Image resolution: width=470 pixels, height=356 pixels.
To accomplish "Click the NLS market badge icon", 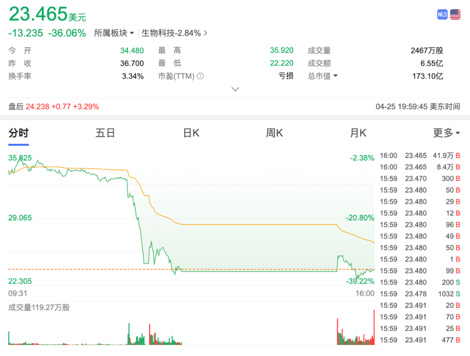I will 442,14.
